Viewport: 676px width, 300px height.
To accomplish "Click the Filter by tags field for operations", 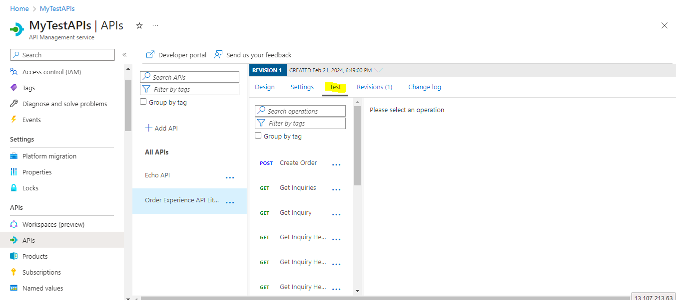I will click(x=300, y=123).
